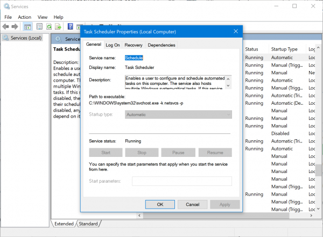The image size is (323, 237).
Task: Open the View menu
Action: tap(43, 17)
